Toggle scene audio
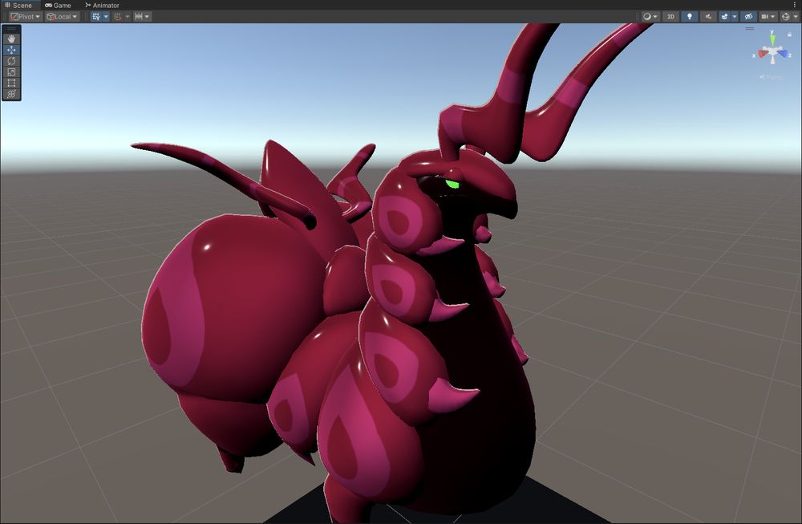Screen dimensions: 802x524 pos(708,16)
